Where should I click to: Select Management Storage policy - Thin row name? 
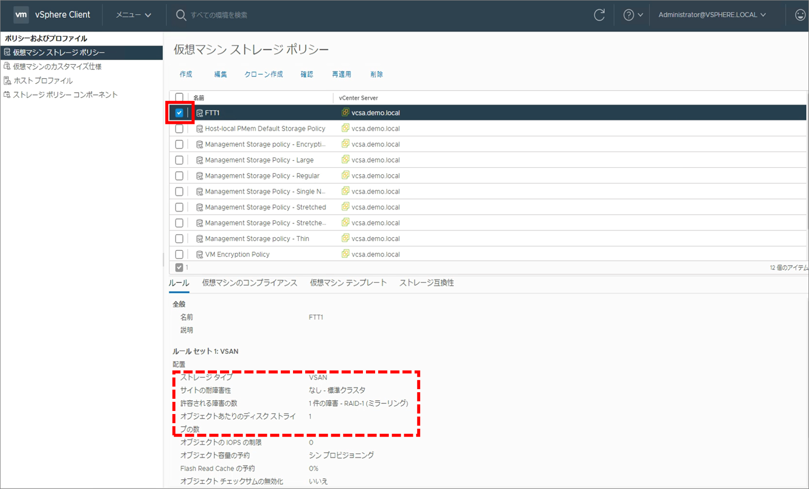pos(257,239)
